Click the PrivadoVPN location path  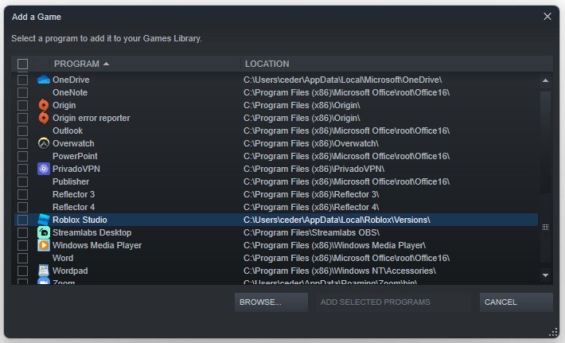click(314, 169)
